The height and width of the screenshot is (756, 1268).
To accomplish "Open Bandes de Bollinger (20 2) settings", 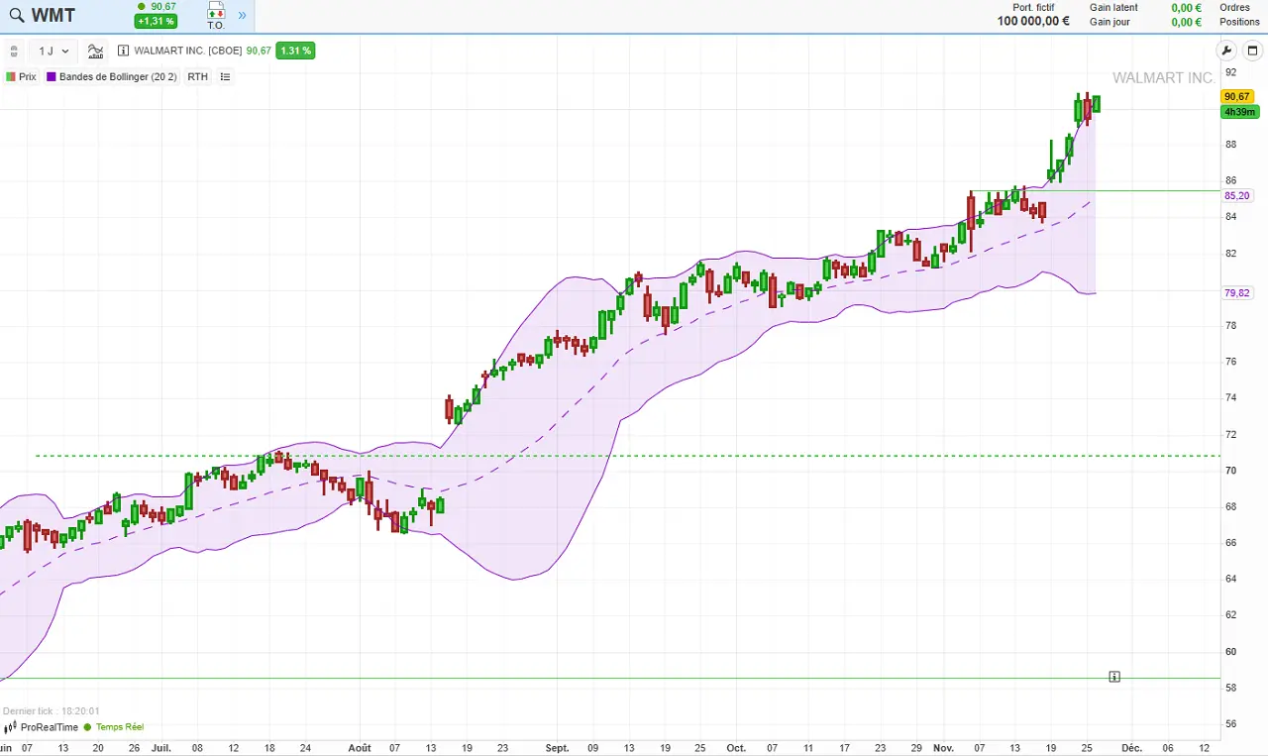I will 112,76.
